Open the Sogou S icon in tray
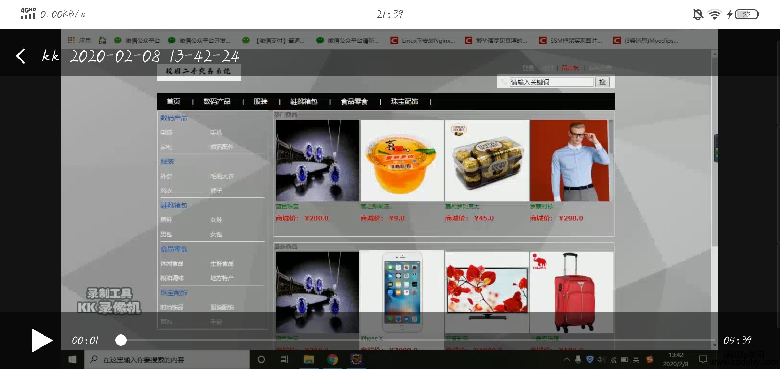The image size is (780, 369). pos(649,359)
